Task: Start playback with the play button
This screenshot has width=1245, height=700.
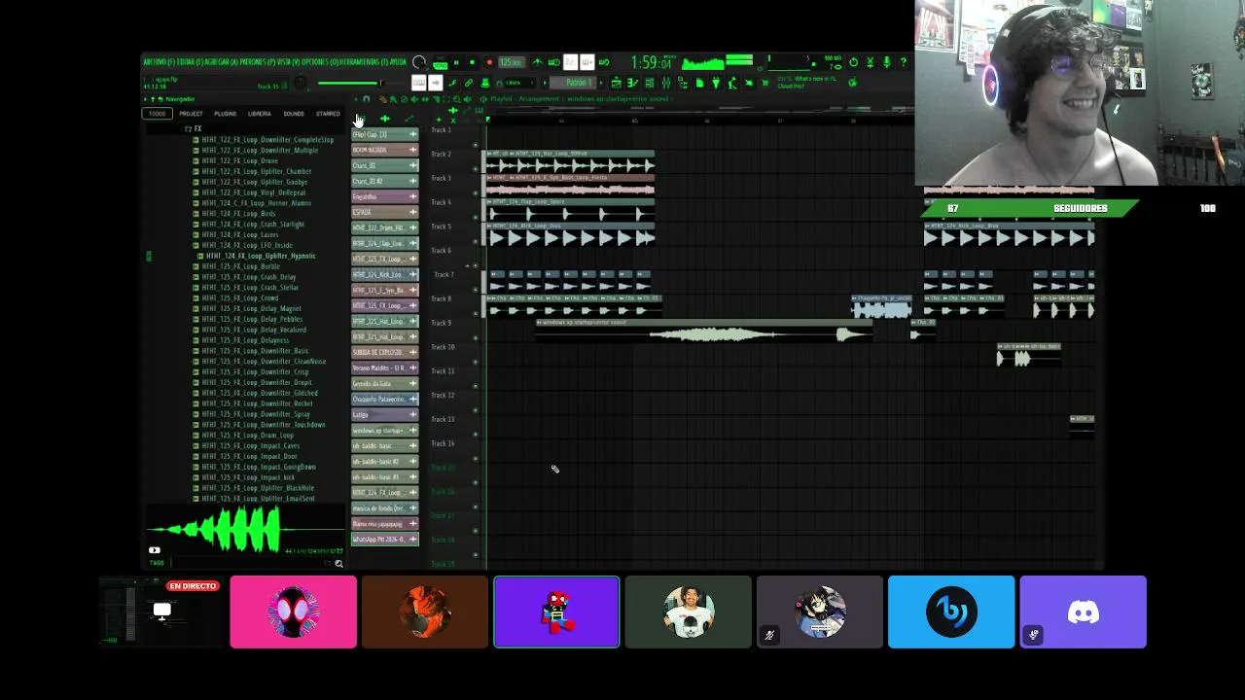Action: (456, 62)
